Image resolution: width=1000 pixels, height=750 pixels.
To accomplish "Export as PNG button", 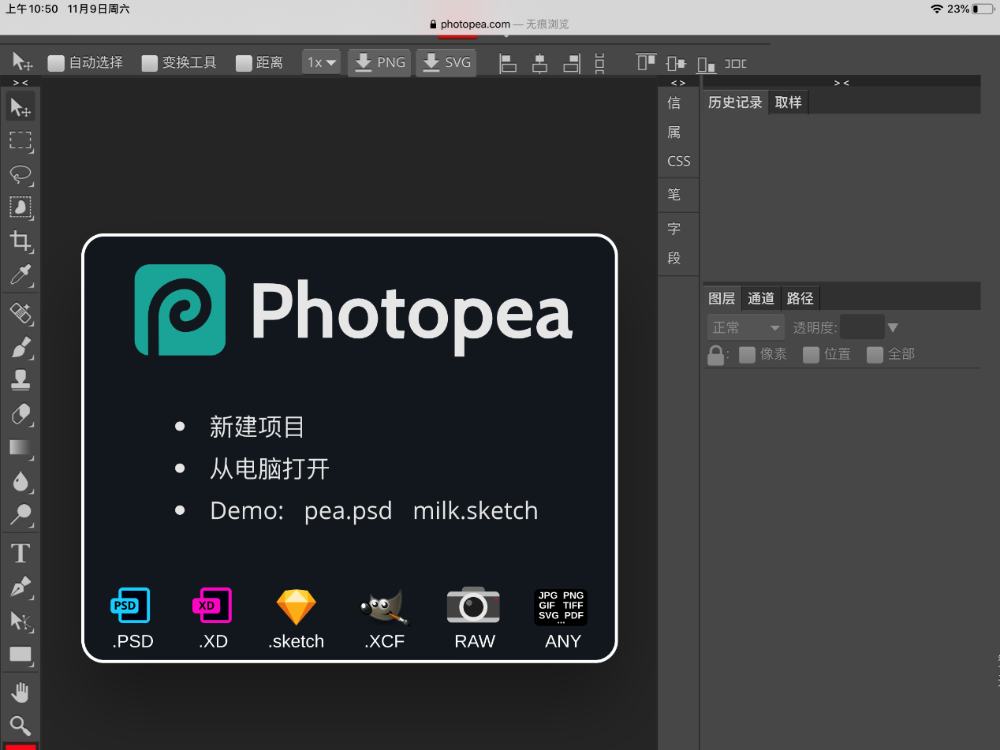I will [x=379, y=62].
